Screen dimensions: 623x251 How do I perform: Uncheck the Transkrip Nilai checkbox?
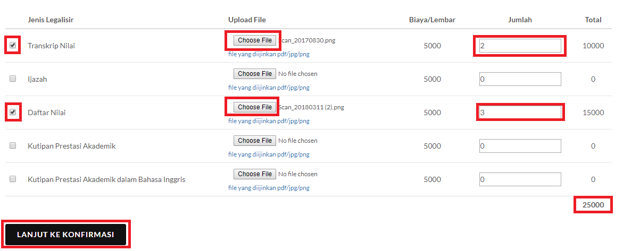[13, 46]
